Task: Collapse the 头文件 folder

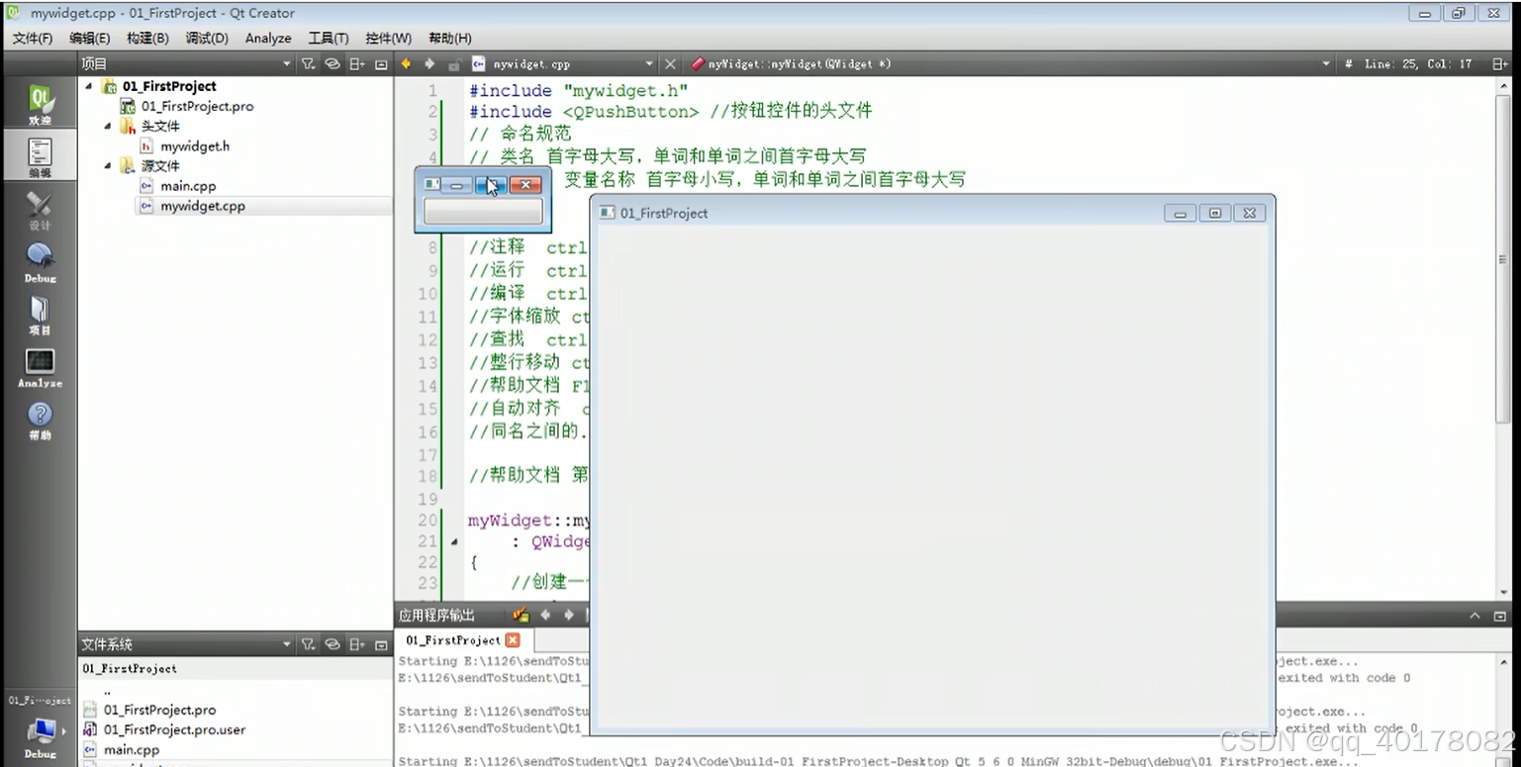Action: pos(108,126)
